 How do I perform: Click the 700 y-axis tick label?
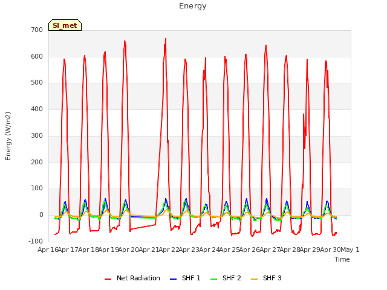[x=37, y=30]
